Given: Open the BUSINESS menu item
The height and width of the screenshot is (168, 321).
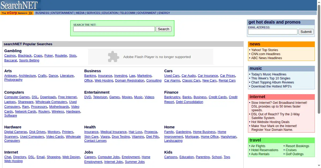Looking at the screenshot, I should pos(42,13).
